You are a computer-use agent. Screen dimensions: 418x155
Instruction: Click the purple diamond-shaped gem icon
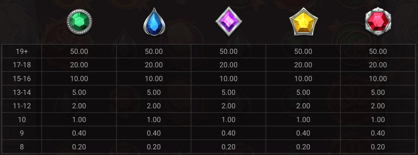(x=229, y=22)
